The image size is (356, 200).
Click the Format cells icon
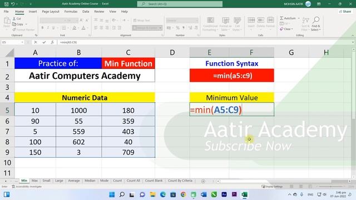(x=270, y=20)
